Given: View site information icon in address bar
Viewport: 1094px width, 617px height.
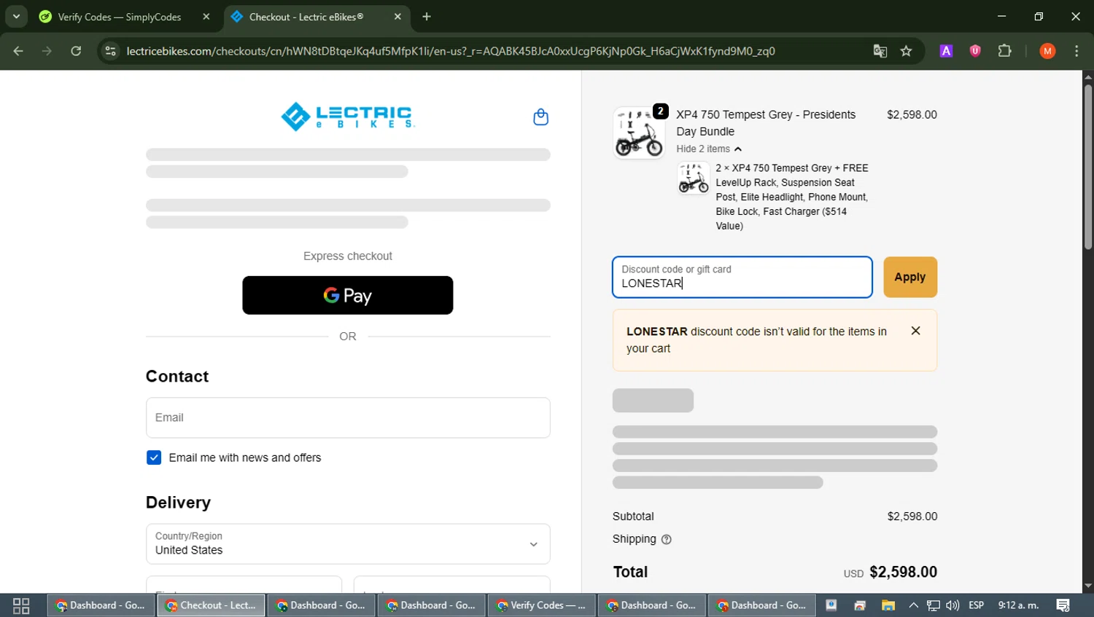Looking at the screenshot, I should pyautogui.click(x=111, y=51).
